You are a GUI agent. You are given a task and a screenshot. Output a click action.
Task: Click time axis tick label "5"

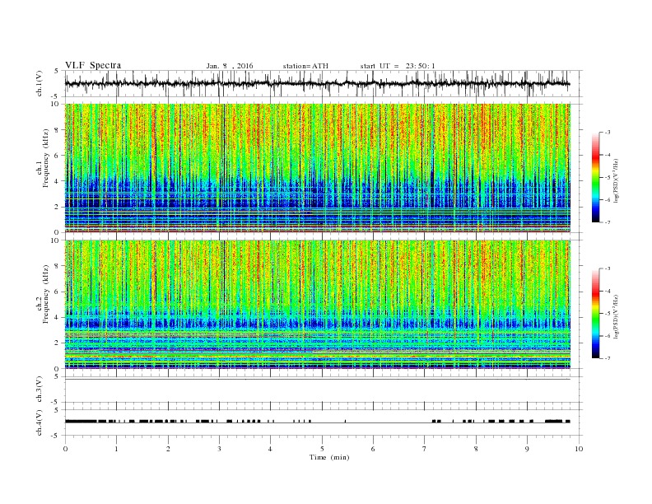pyautogui.click(x=322, y=449)
